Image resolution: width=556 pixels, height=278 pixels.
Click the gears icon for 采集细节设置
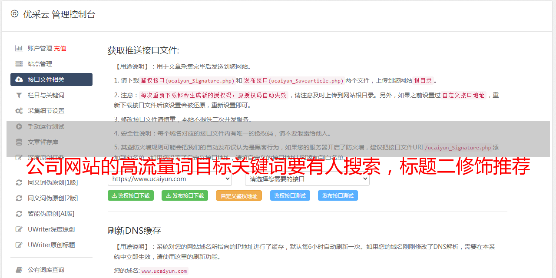click(x=19, y=111)
